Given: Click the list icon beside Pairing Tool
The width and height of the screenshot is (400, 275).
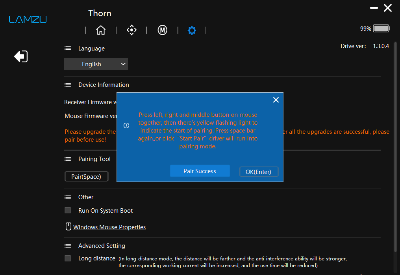Looking at the screenshot, I should click(x=68, y=159).
